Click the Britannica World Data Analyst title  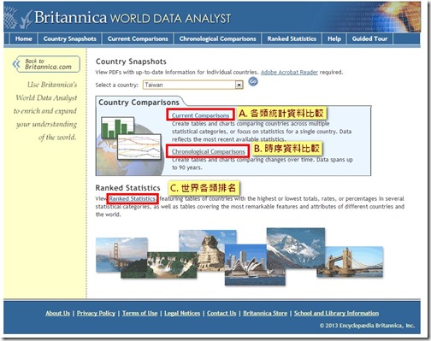pyautogui.click(x=133, y=18)
